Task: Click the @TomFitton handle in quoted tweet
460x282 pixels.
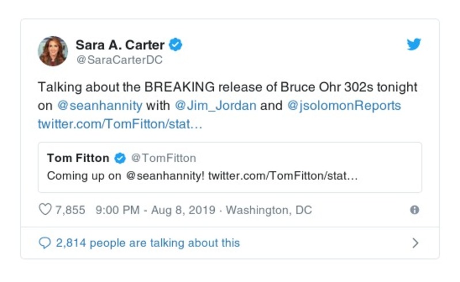Action: click(x=164, y=158)
